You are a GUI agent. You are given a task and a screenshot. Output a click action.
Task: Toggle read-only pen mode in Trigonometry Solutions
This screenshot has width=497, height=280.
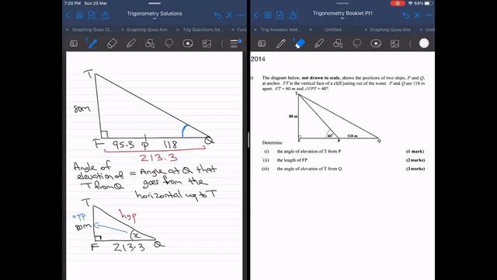[x=229, y=16]
